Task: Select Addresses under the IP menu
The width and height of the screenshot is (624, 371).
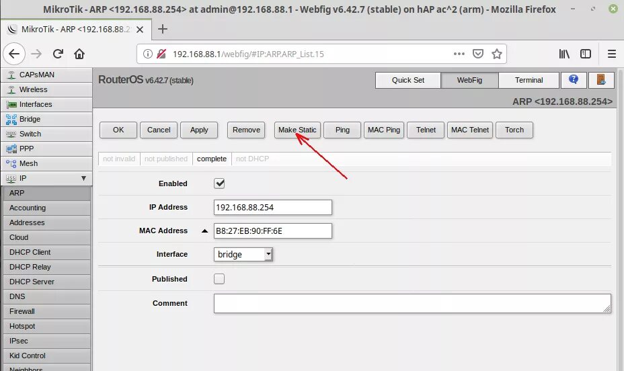Action: click(46, 222)
